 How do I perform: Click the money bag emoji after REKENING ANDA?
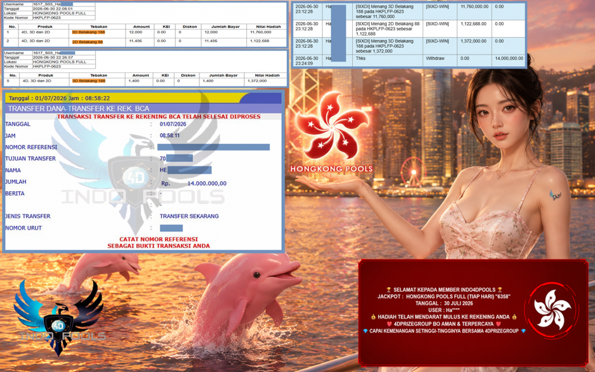pos(514,317)
